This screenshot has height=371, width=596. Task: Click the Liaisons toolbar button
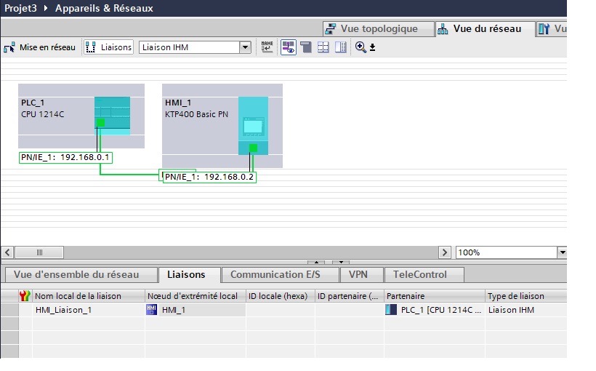tap(109, 47)
